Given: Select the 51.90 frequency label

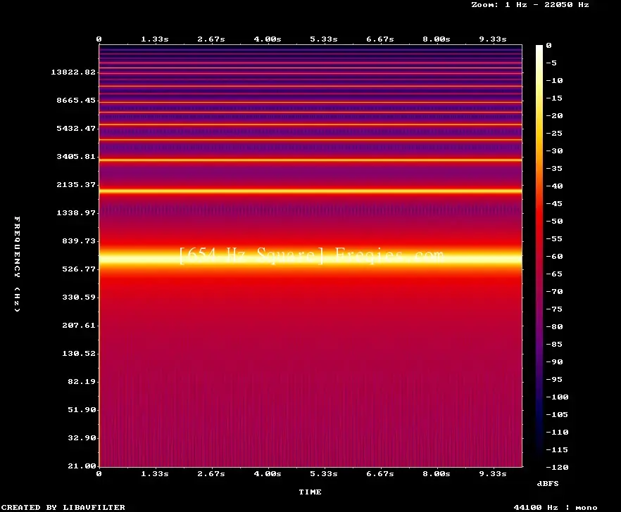Looking at the screenshot, I should 82,409.
